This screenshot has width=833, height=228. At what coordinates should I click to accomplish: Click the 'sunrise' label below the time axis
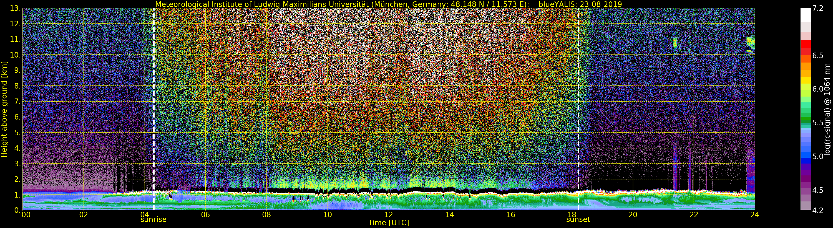click(x=153, y=219)
